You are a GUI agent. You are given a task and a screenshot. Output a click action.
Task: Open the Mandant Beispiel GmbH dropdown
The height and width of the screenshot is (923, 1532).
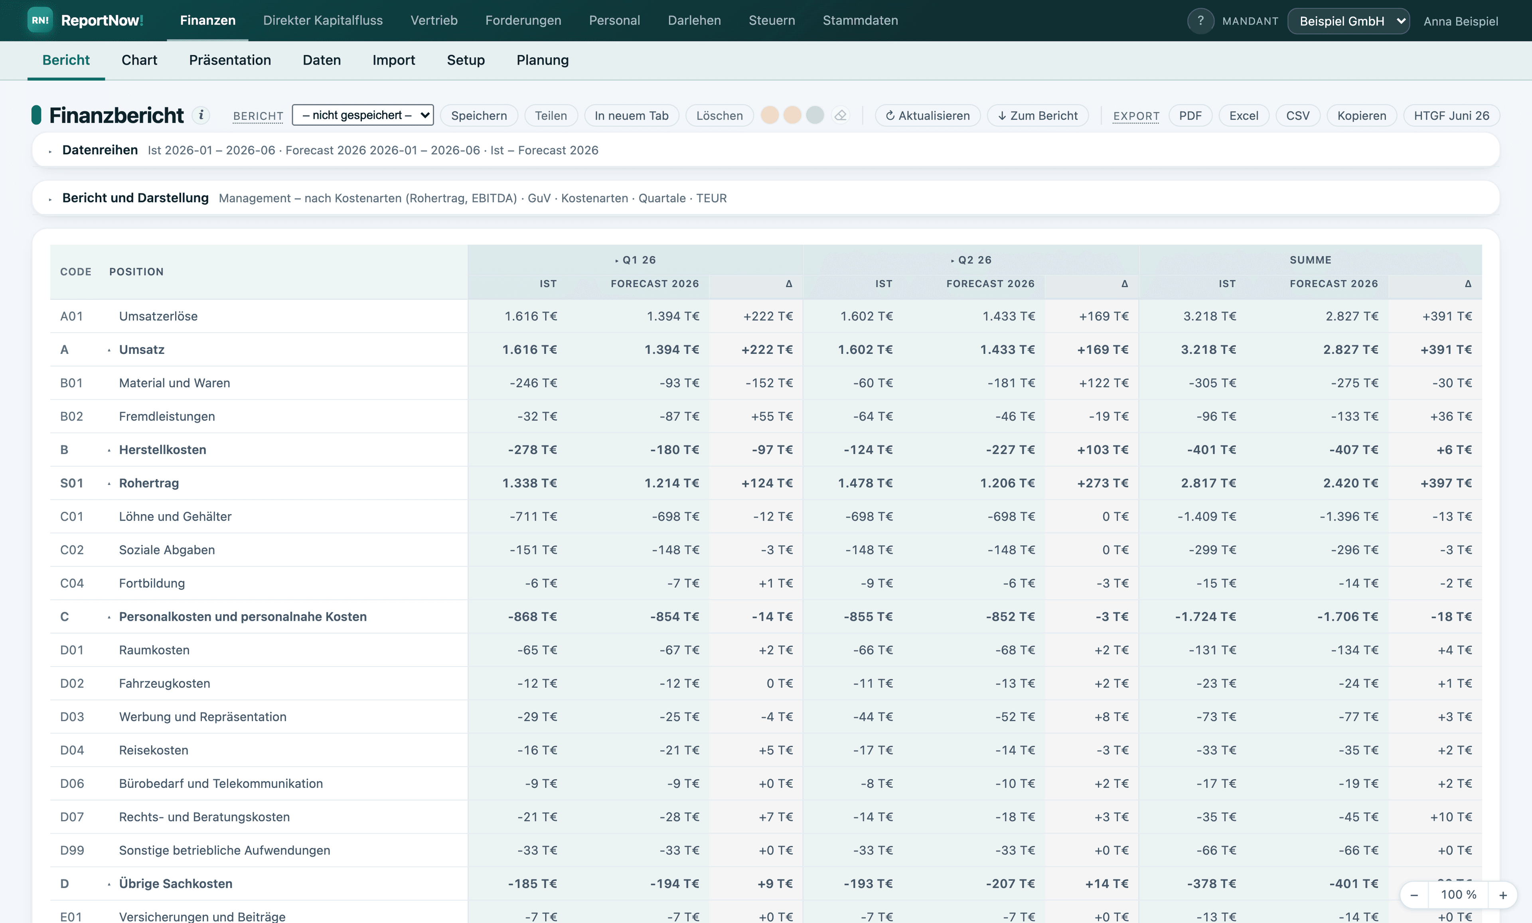(x=1348, y=20)
